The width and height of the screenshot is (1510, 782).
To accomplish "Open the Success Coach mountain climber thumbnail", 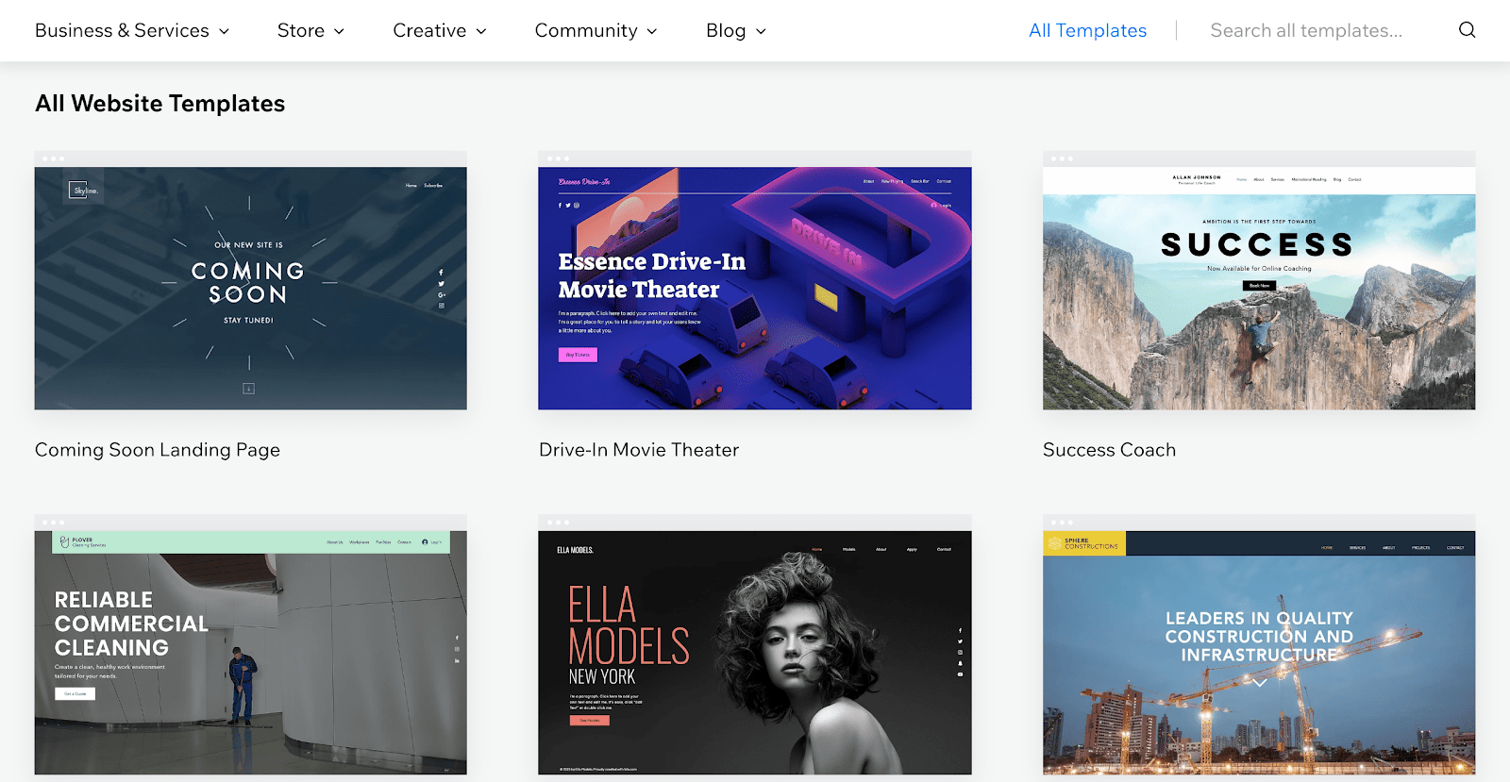I will click(1259, 280).
